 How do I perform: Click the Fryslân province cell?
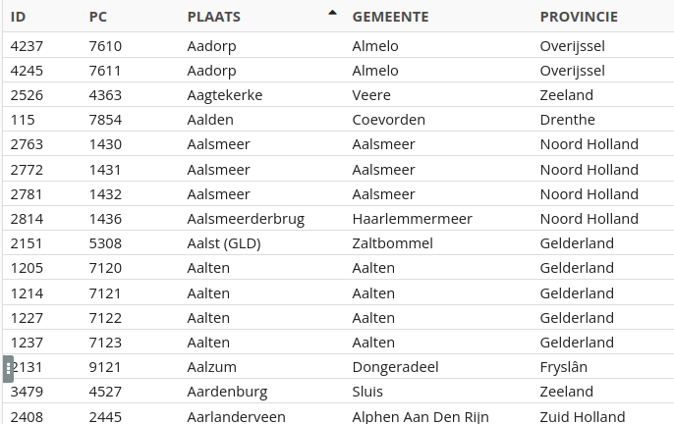pos(564,367)
